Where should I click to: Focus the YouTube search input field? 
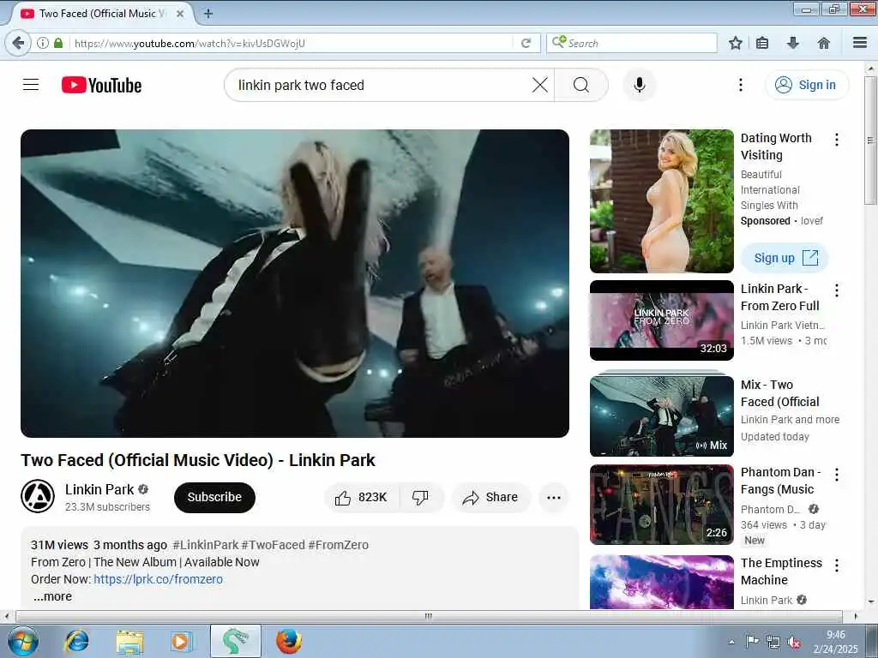[381, 85]
